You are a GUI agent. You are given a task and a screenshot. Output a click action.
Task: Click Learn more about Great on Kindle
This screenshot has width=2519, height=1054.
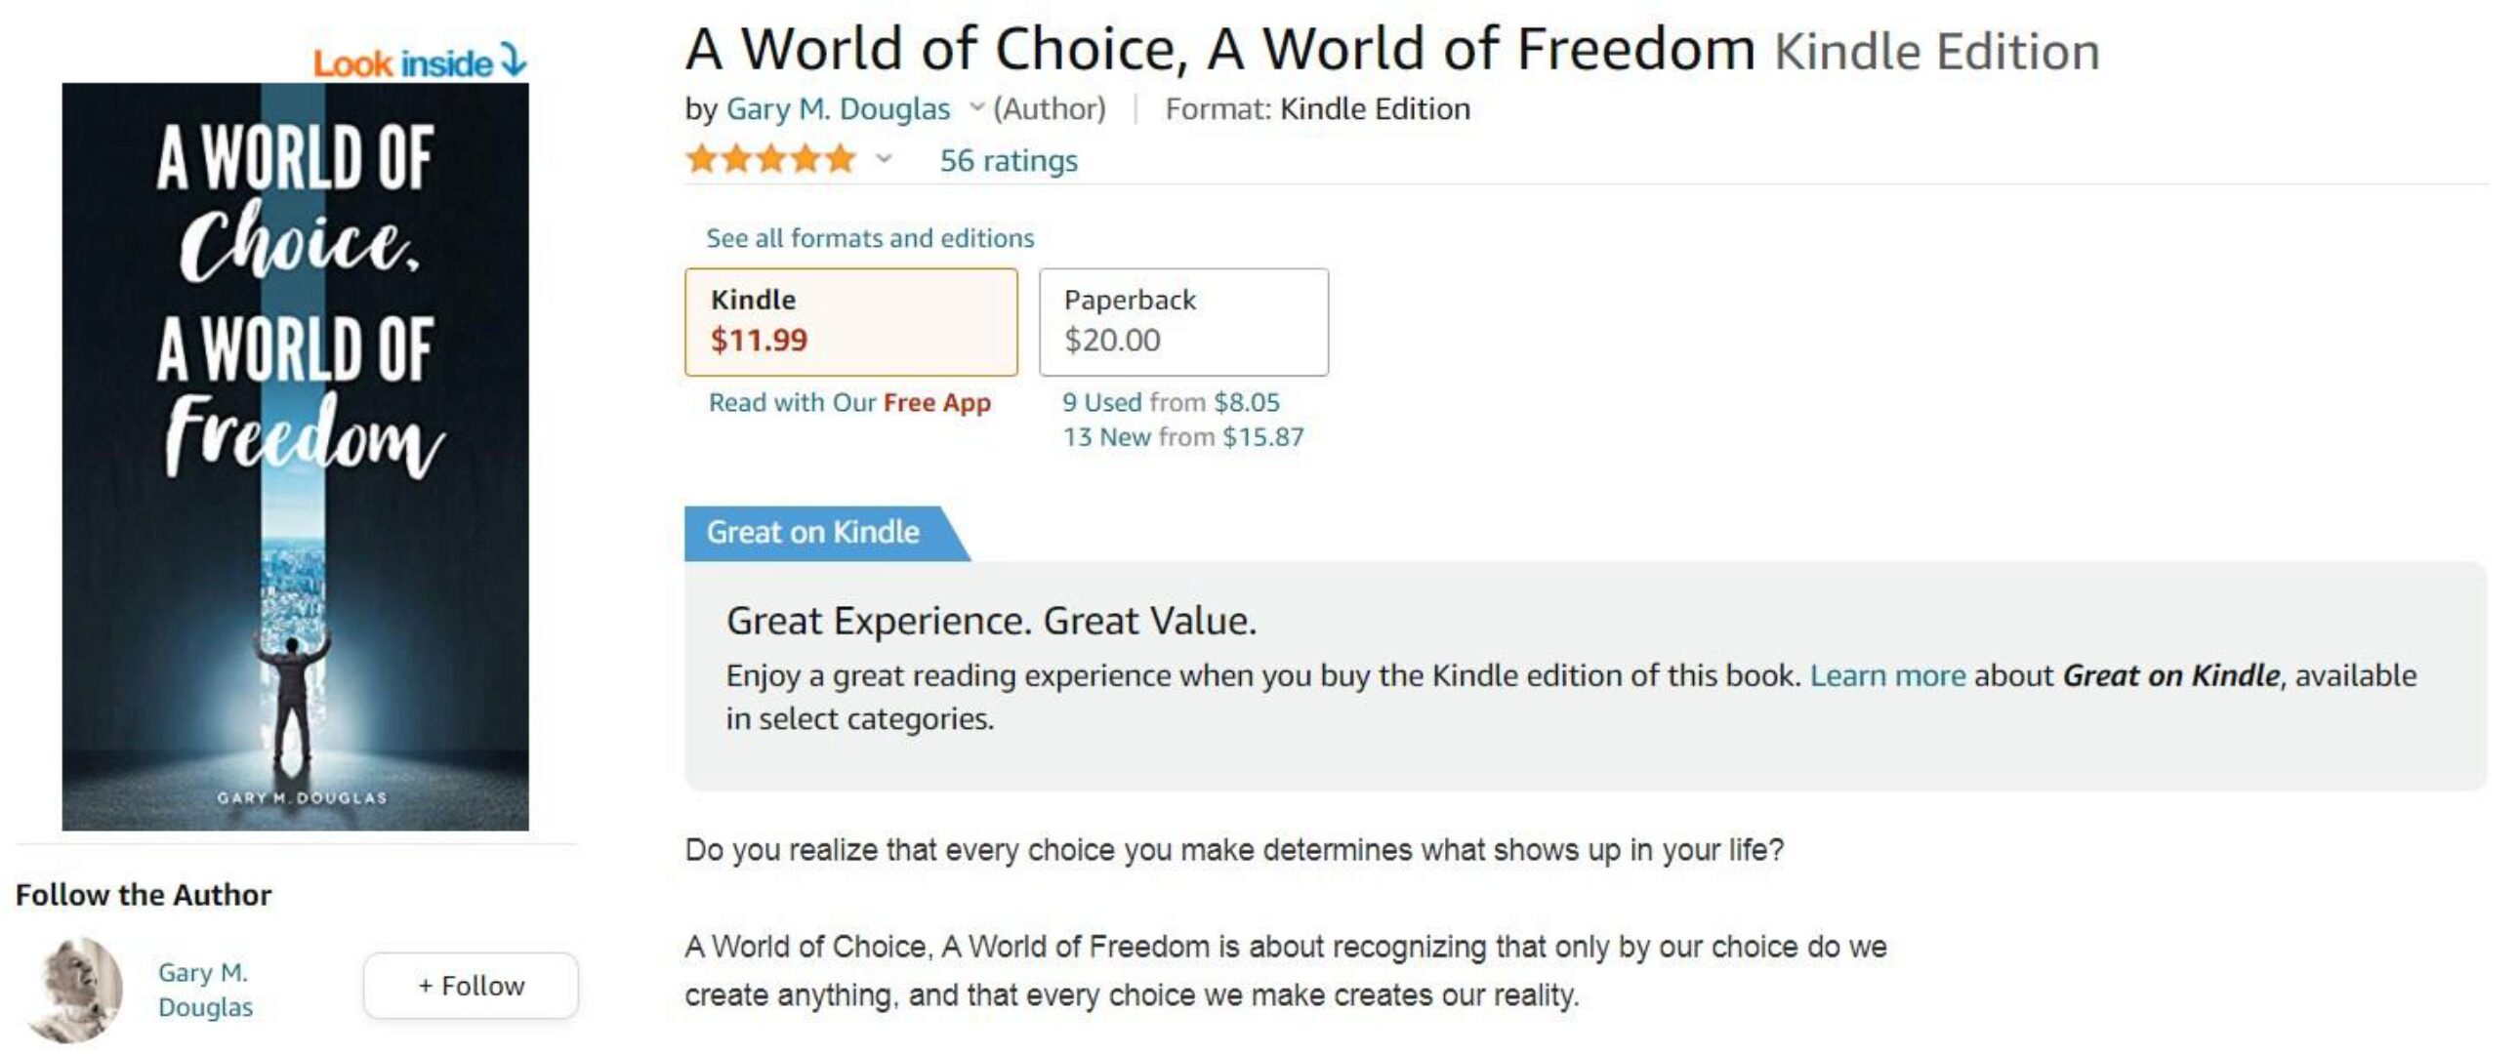click(x=1887, y=675)
